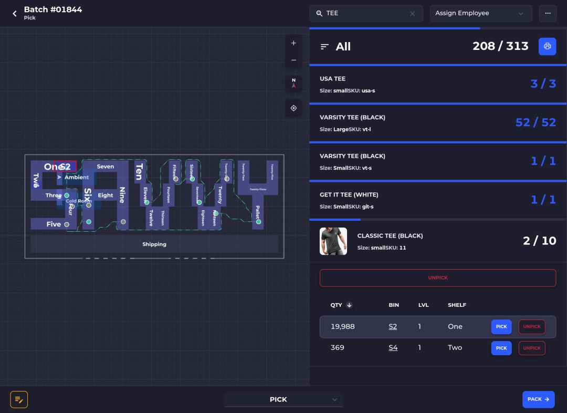Open the yellow notes edit icon
Screen dimensions: 567x413
point(19,400)
